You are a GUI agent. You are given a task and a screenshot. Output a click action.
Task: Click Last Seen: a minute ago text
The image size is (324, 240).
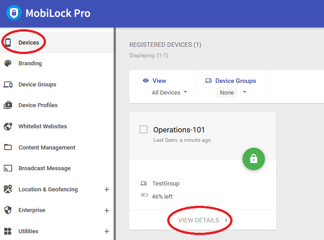(182, 140)
